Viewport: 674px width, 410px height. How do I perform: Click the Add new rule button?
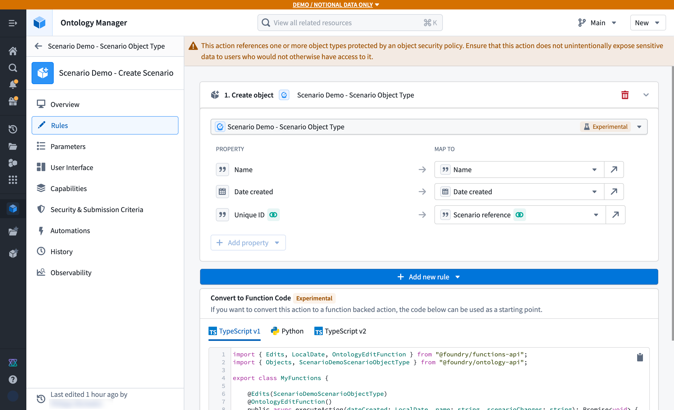429,276
